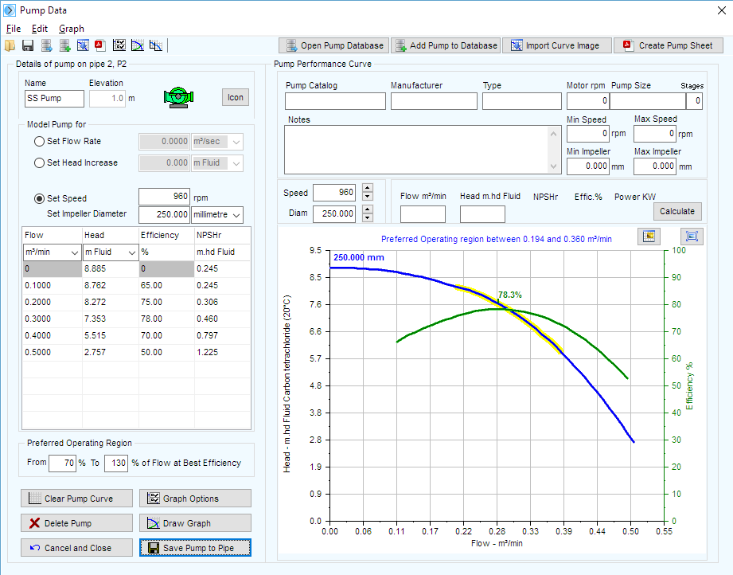Image resolution: width=733 pixels, height=575 pixels.
Task: Click the Min Speed rpm field
Action: pyautogui.click(x=587, y=134)
